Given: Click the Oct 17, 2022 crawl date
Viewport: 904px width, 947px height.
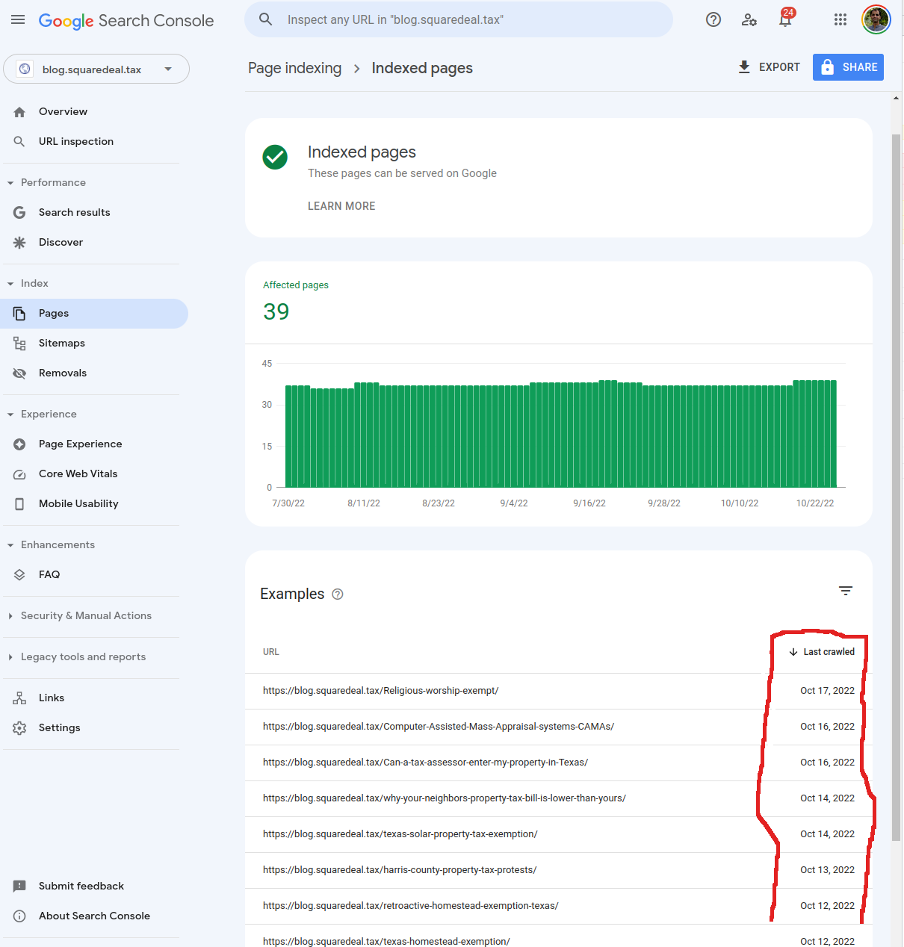Looking at the screenshot, I should coord(827,691).
